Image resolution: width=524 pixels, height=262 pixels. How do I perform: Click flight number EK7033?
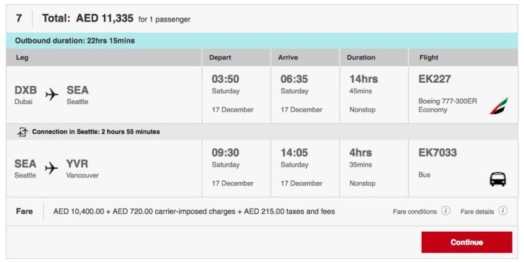(438, 153)
